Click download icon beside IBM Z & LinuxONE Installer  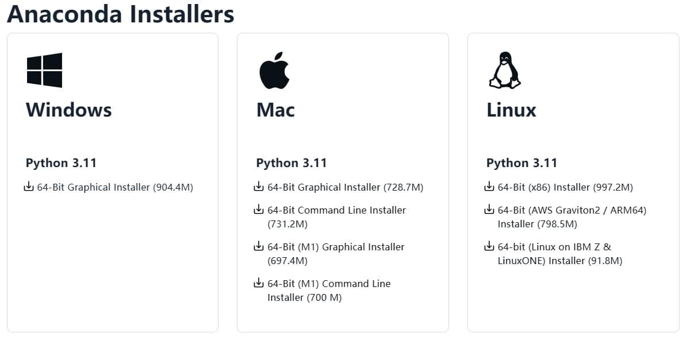coord(489,246)
